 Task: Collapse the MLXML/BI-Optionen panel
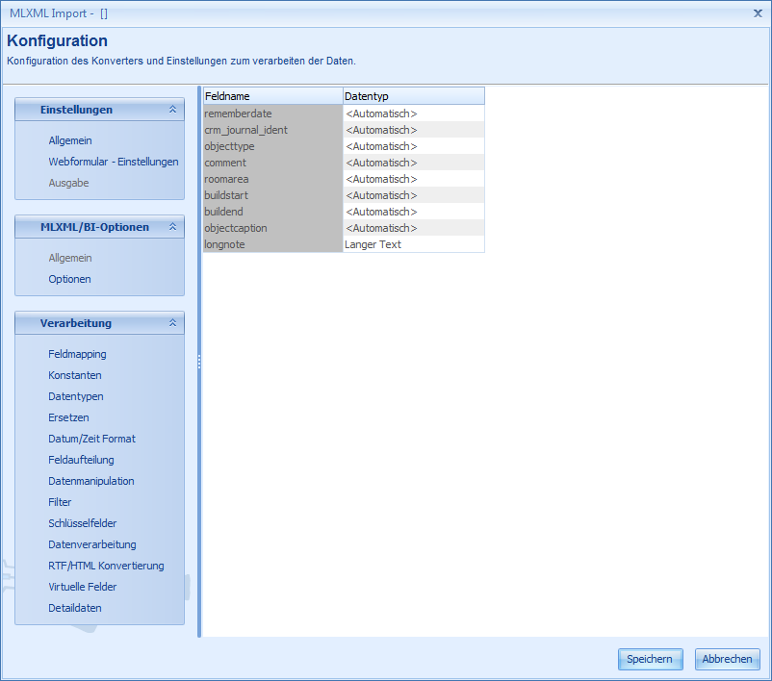click(x=174, y=227)
